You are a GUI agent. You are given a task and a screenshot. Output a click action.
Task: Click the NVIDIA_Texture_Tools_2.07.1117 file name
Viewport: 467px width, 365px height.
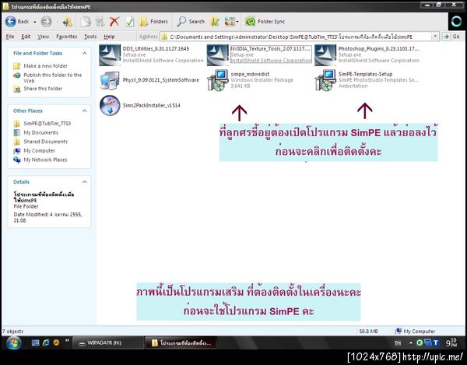[x=270, y=48]
